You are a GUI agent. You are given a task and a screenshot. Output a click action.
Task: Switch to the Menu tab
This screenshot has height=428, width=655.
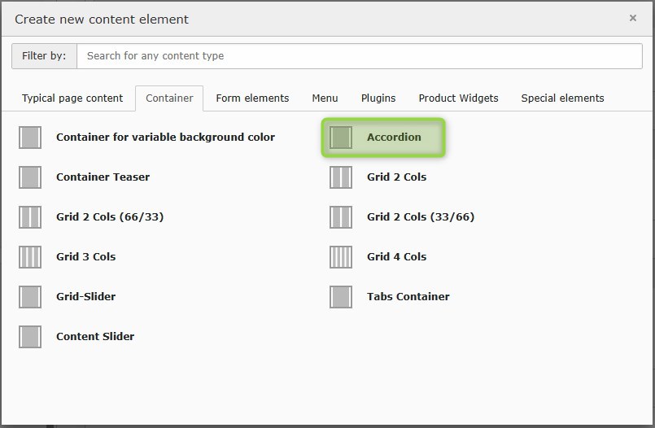[x=325, y=98]
